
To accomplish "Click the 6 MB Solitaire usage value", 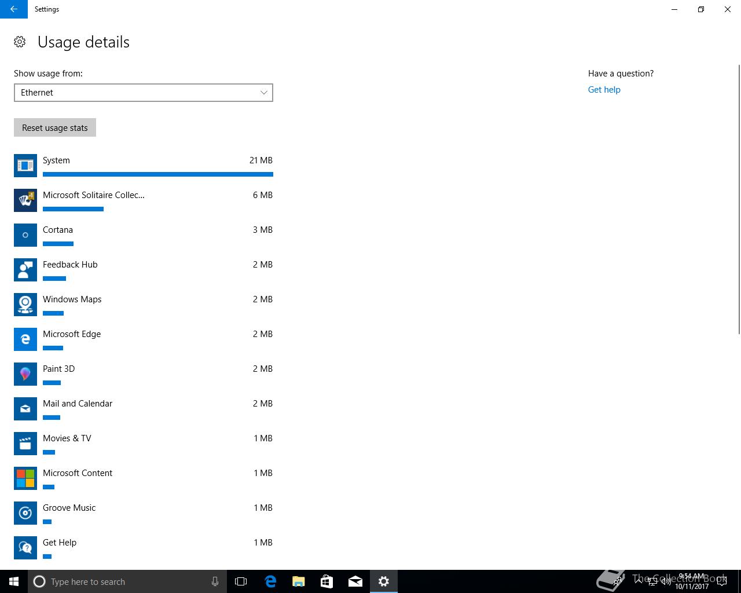I will pos(263,195).
